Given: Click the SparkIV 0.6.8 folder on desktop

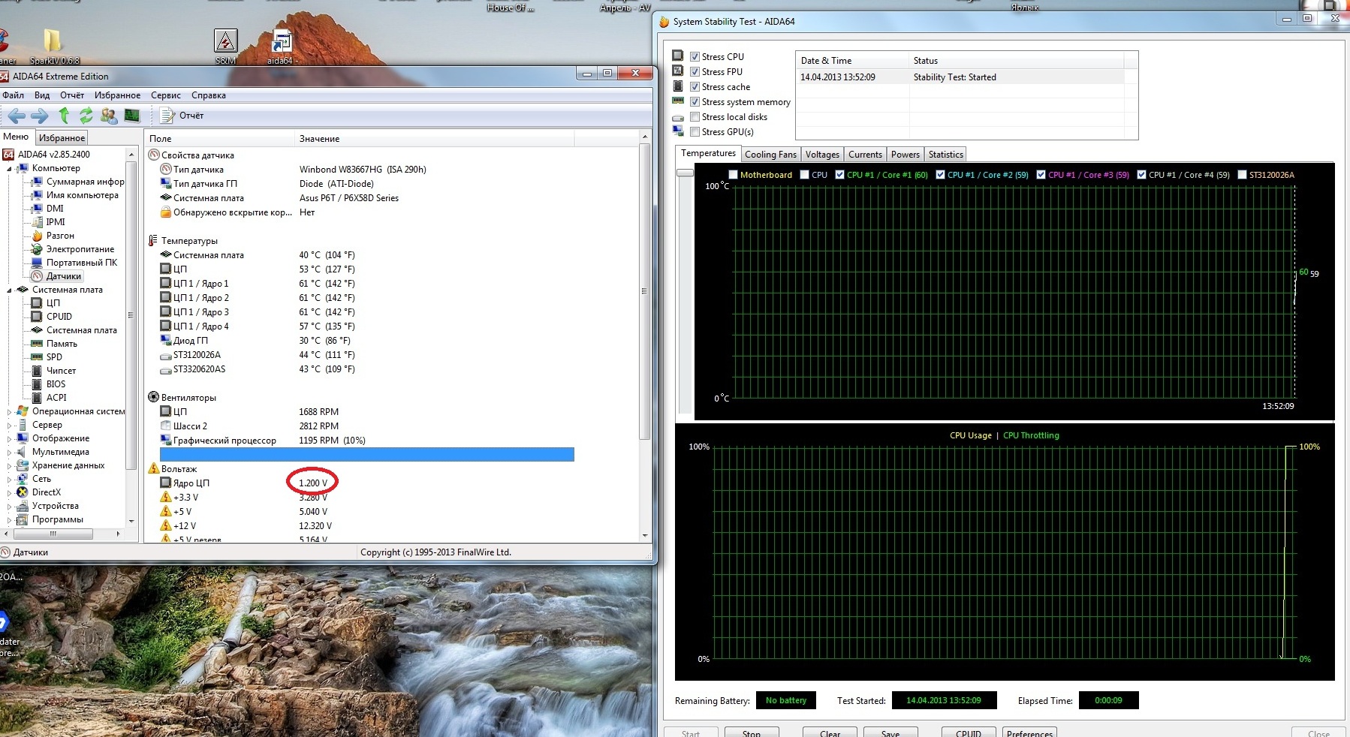Looking at the screenshot, I should (x=53, y=47).
